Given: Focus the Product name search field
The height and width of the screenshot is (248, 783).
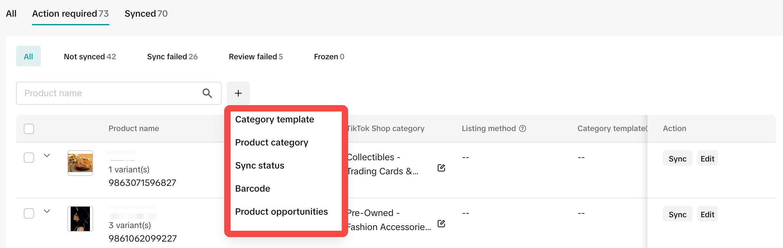Looking at the screenshot, I should point(109,93).
